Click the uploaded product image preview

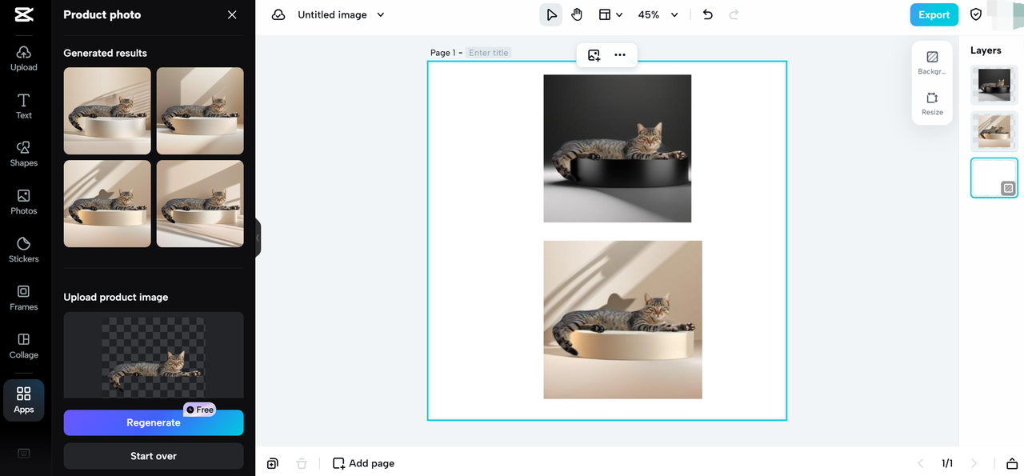point(154,357)
